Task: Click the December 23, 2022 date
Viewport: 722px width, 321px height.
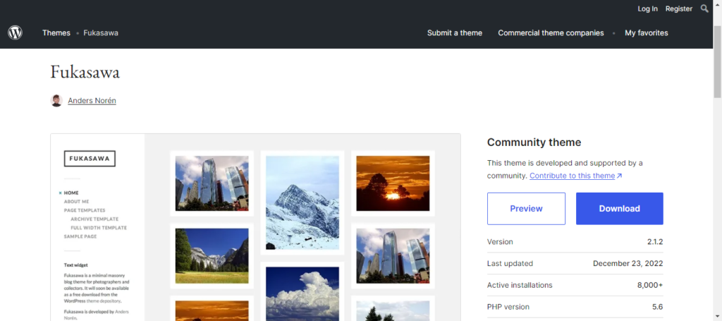Action: (628, 263)
